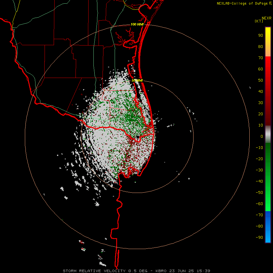Click the -60 knot scale label
The width and height of the screenshot is (273, 273).
[x=259, y=204]
